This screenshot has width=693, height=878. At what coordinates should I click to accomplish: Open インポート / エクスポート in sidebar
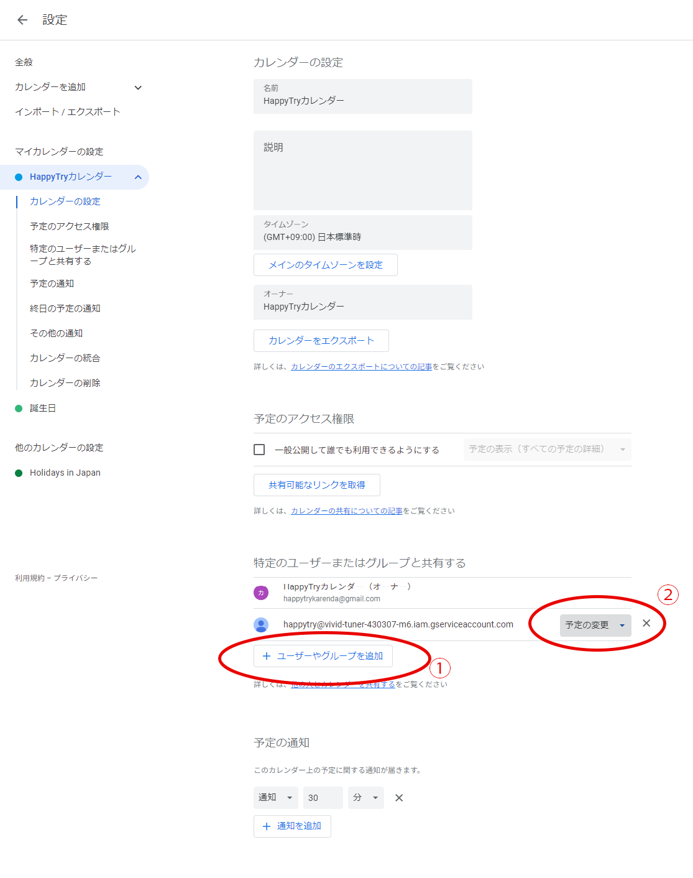(68, 112)
